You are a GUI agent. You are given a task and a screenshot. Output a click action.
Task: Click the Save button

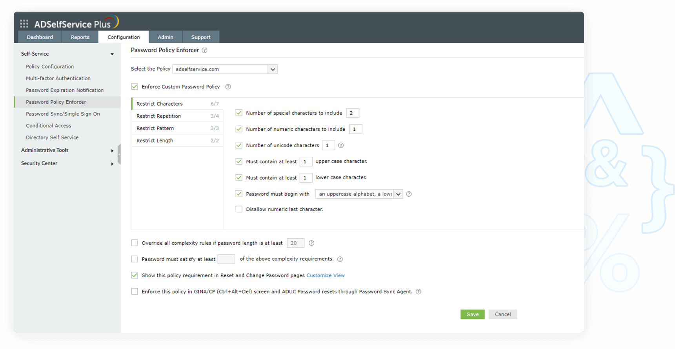pyautogui.click(x=472, y=314)
